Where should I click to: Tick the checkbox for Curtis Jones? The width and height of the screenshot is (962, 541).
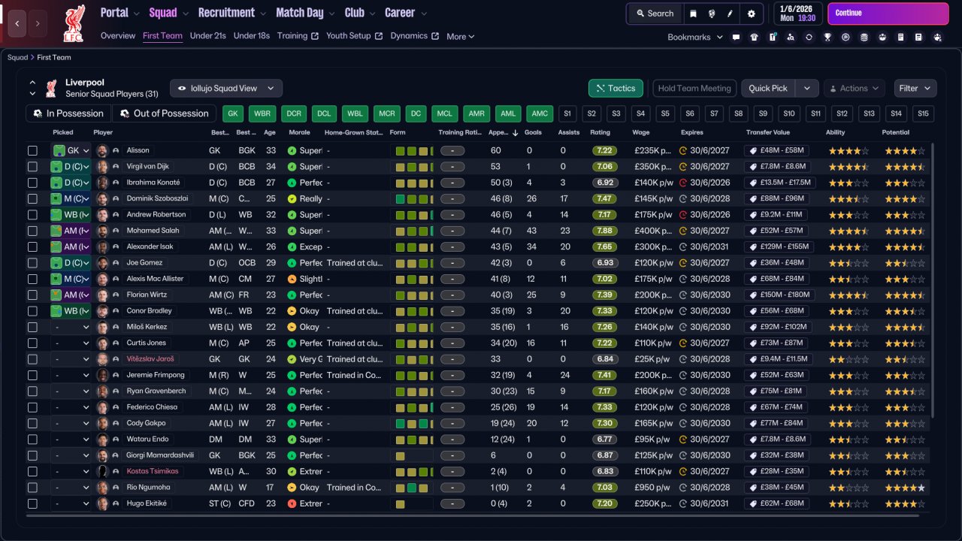[x=32, y=343]
